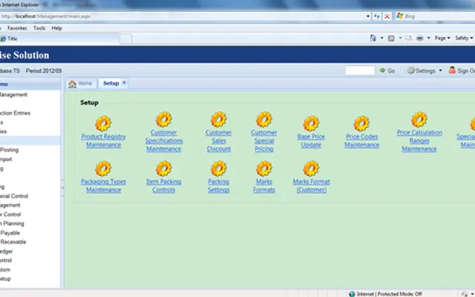475x297 pixels.
Task: Open the Marks Formats gear icon
Action: point(264,169)
